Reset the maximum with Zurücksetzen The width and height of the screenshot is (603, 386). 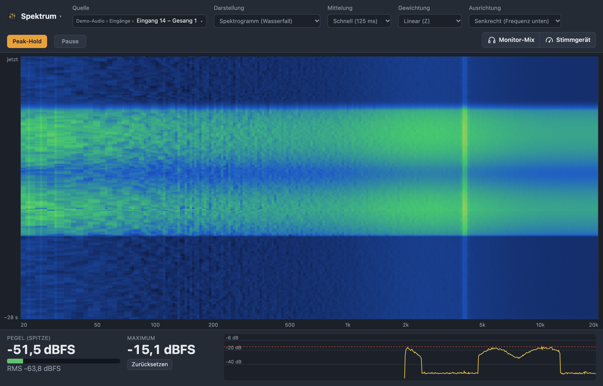[x=150, y=365]
